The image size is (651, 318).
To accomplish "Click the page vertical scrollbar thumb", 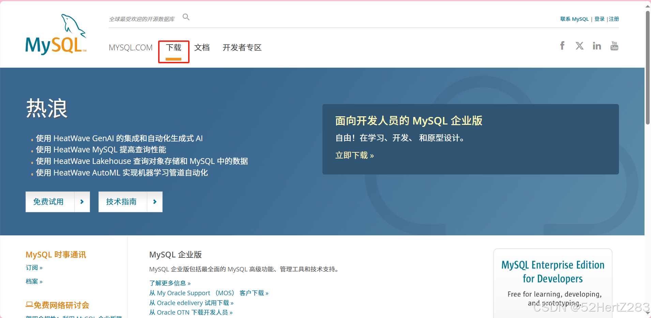I will 648,68.
